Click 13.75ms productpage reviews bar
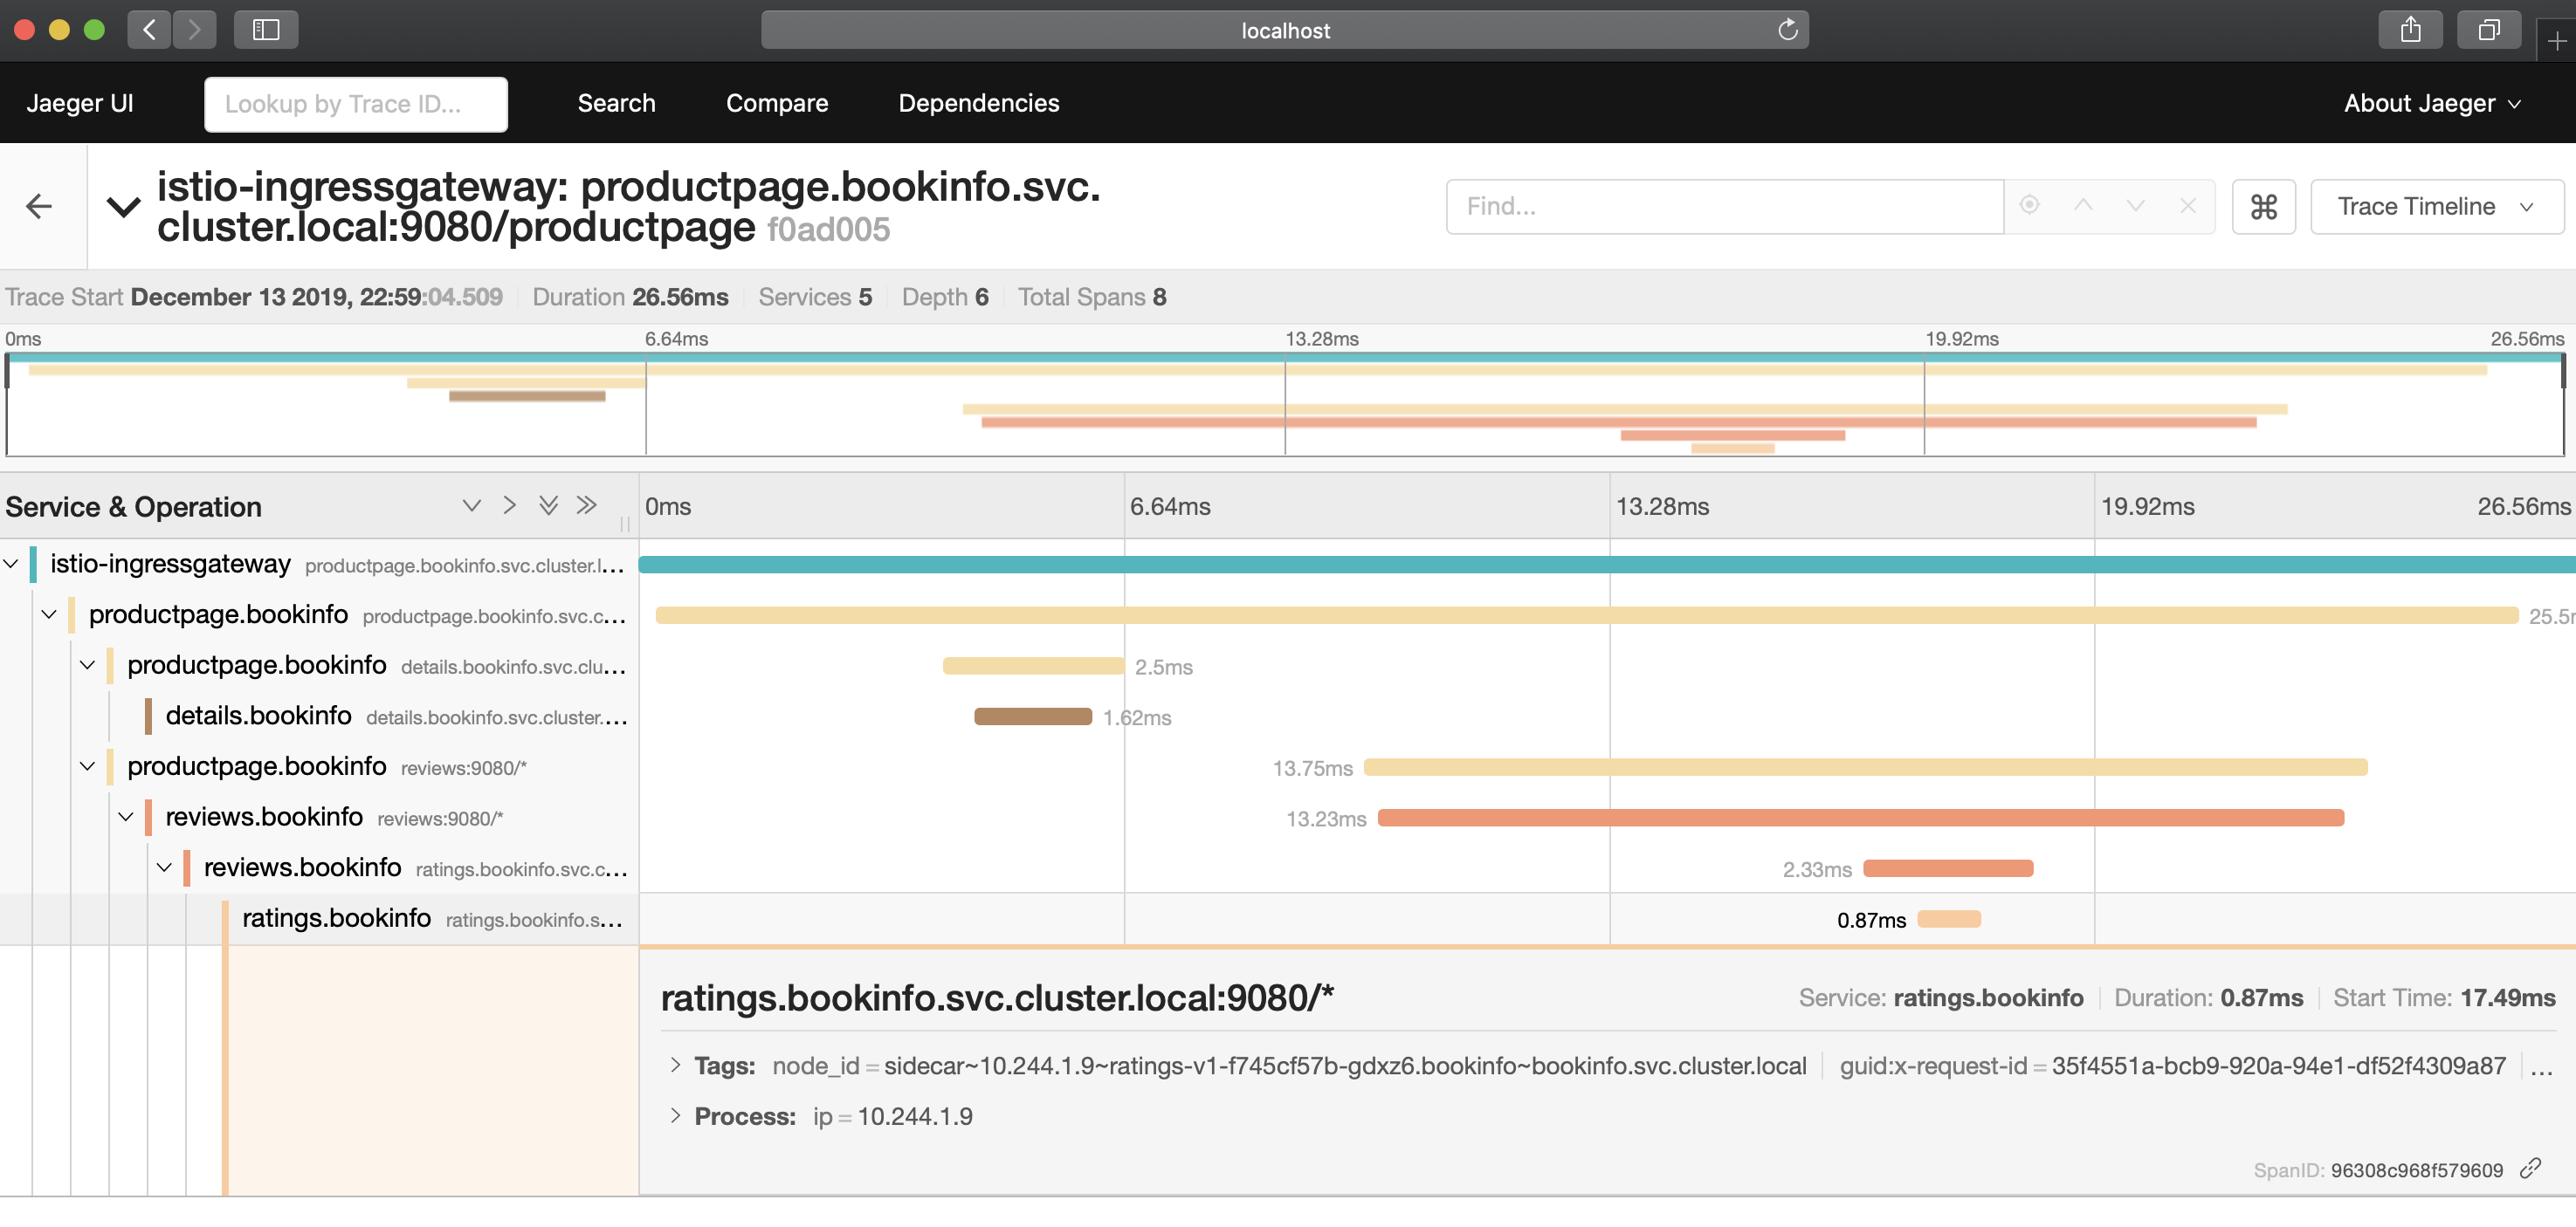Viewport: 2576px width, 1227px height. click(1865, 767)
